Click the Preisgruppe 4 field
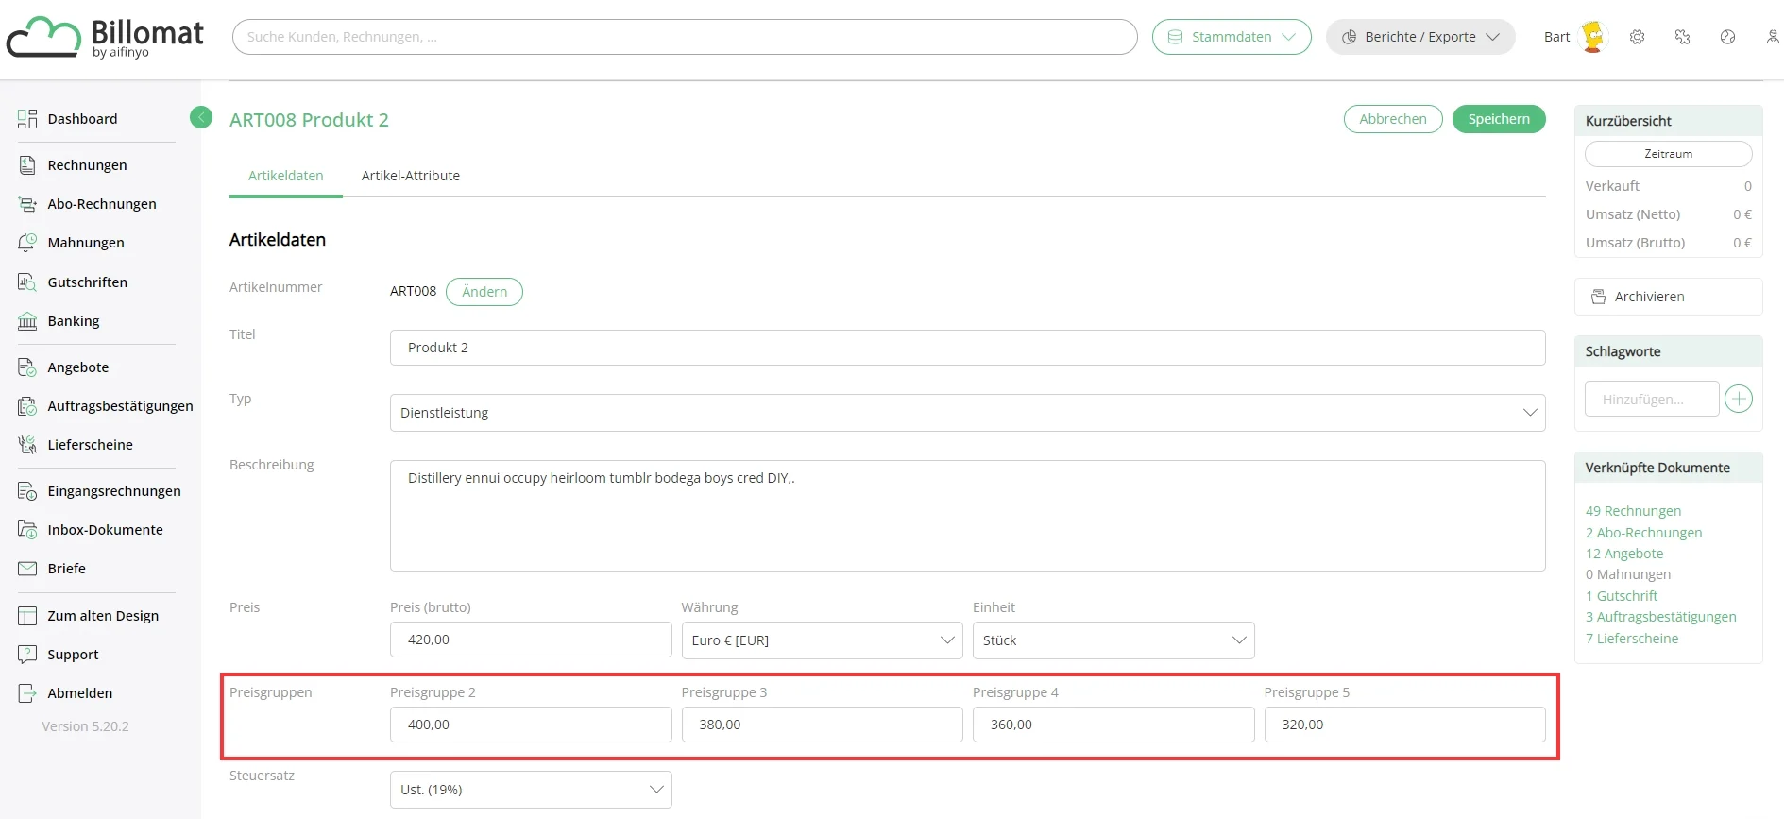 [1113, 725]
